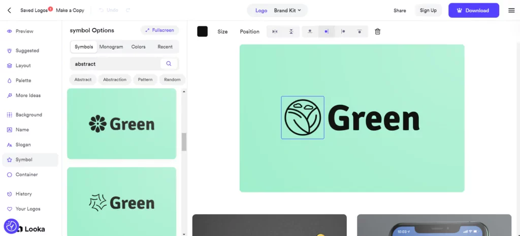Click the Download button
Viewport: 520px width, 236px height.
(x=474, y=10)
